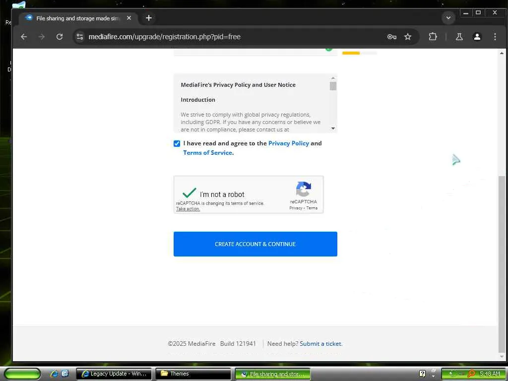Click the Build 121941 footer text
Viewport: 508px width, 381px height.
click(238, 344)
